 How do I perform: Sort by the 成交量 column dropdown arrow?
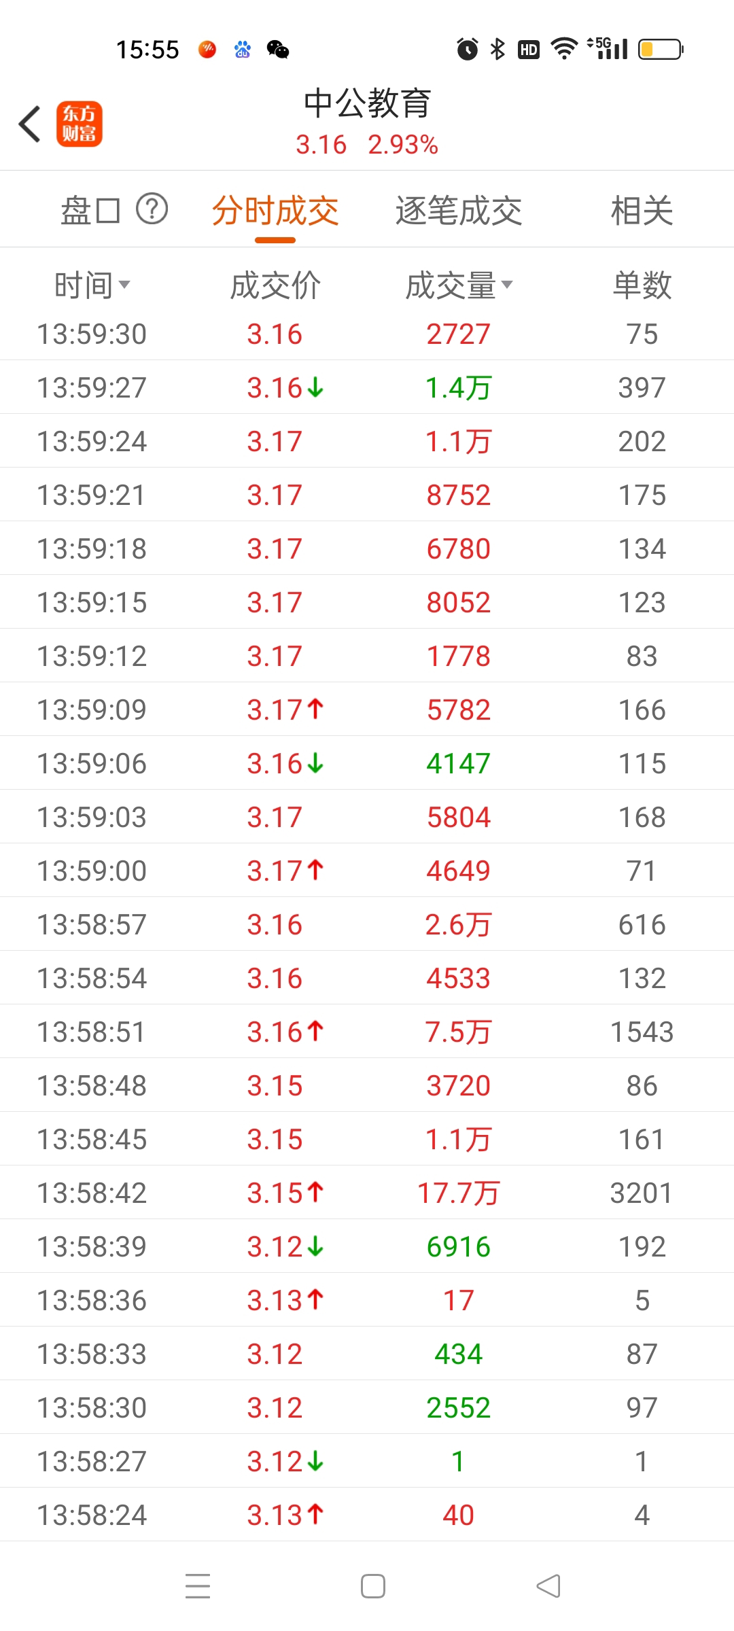[x=507, y=284]
